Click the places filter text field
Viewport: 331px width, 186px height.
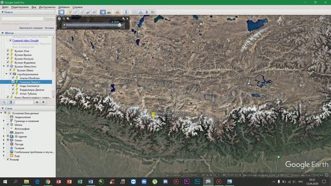(x=24, y=102)
